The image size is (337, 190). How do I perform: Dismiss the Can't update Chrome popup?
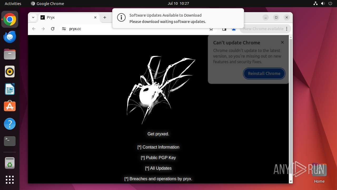(282, 42)
